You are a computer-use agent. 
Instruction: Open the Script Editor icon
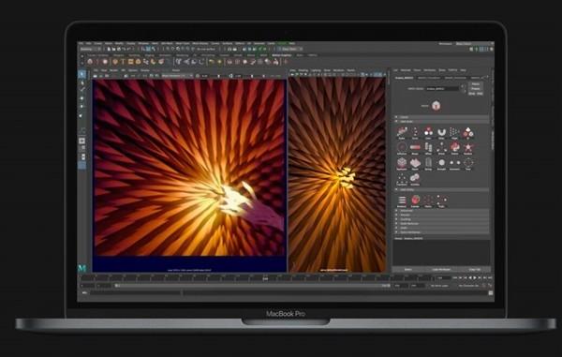tap(490, 293)
